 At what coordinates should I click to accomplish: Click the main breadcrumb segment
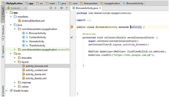[x=51, y=3]
